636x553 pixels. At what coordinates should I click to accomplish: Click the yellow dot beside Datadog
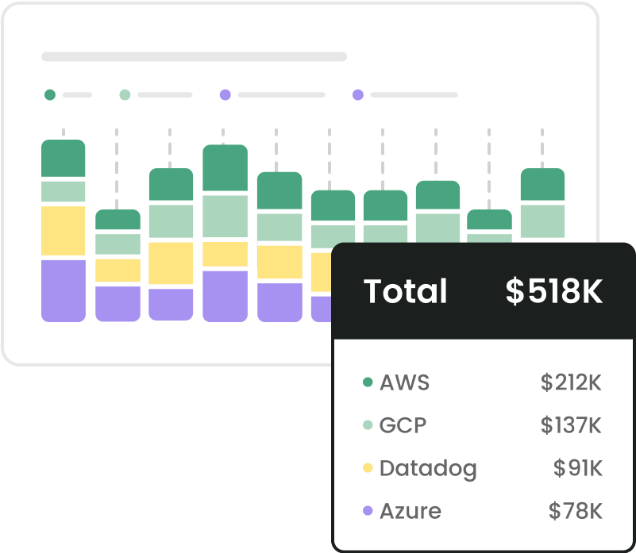[x=368, y=468]
